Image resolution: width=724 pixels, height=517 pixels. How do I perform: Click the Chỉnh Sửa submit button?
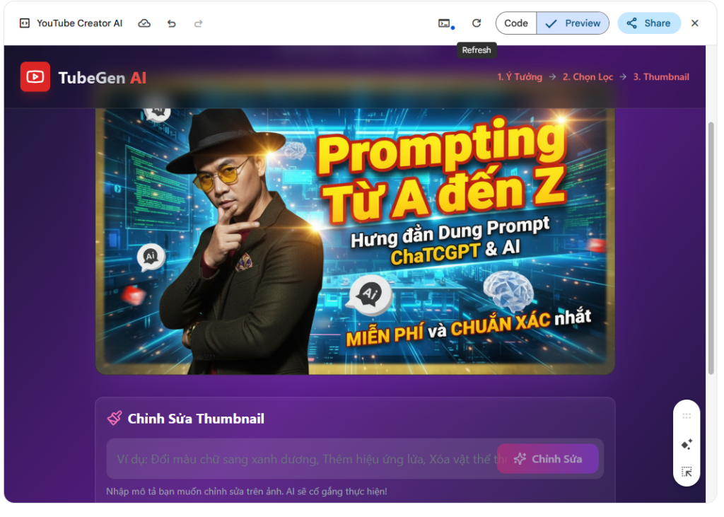coord(548,459)
